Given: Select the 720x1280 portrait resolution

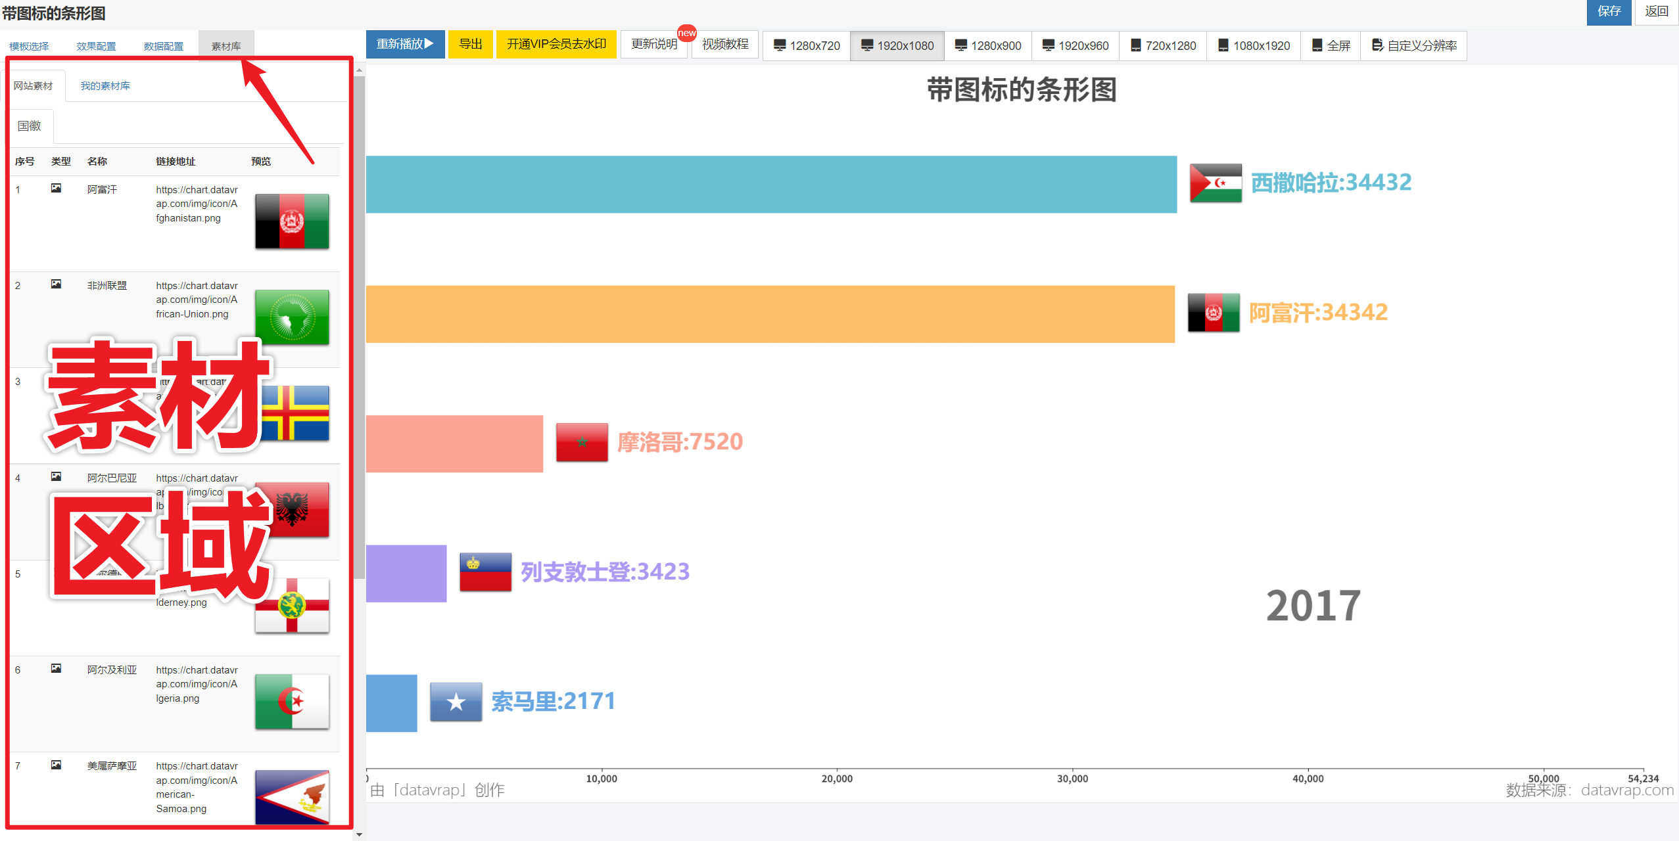Looking at the screenshot, I should pos(1163,45).
